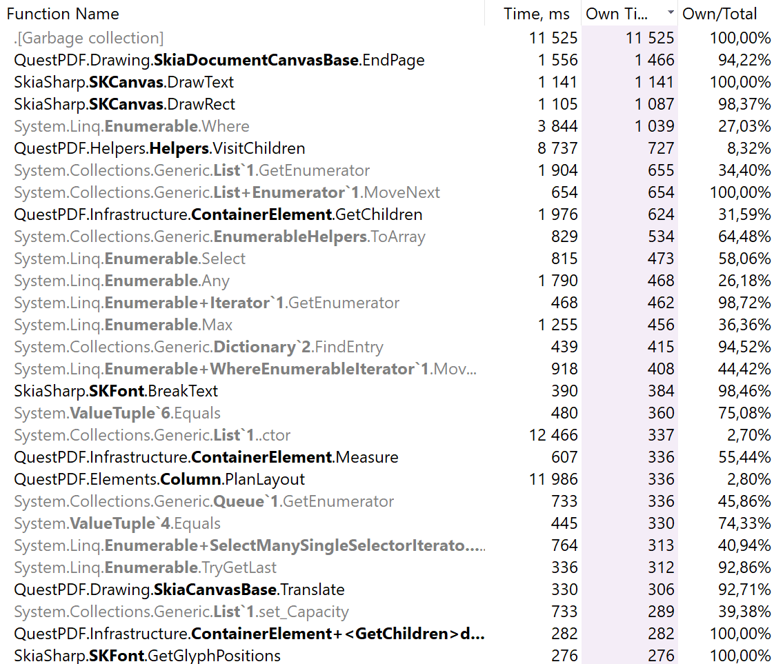Select the ValueTuple`6.Equals row
Viewport: 774px width, 664px height.
click(x=110, y=413)
